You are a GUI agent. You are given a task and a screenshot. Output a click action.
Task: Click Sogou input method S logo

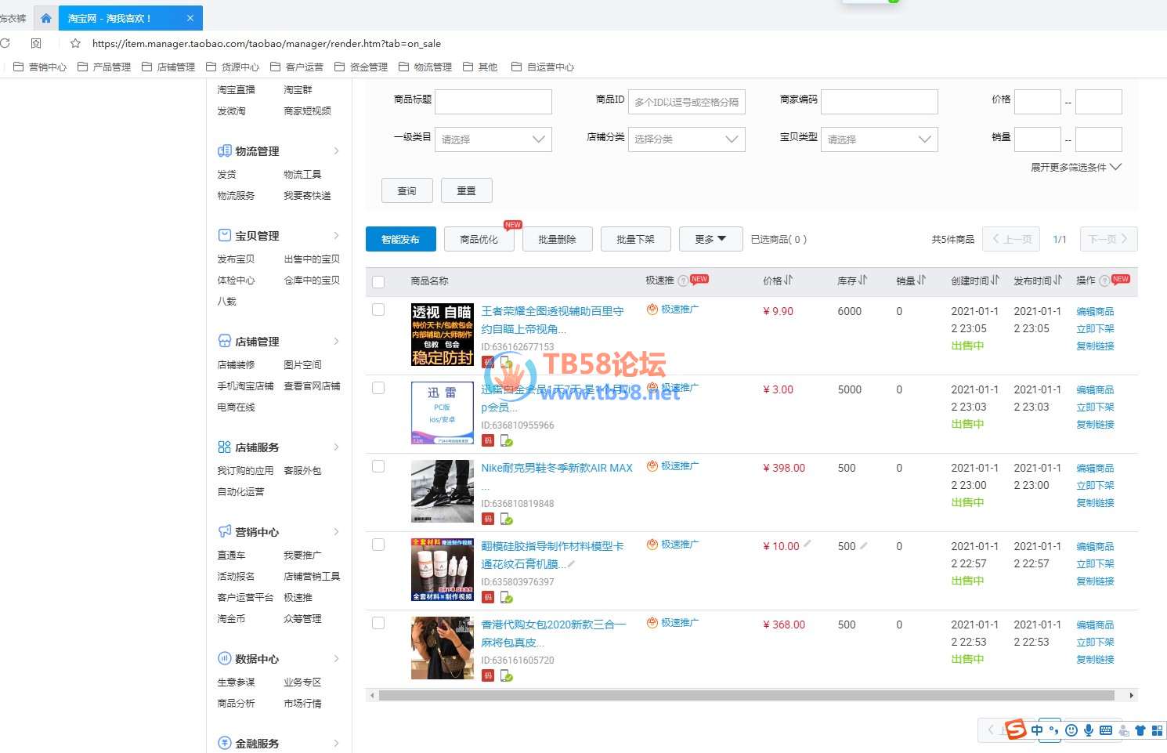[1016, 729]
